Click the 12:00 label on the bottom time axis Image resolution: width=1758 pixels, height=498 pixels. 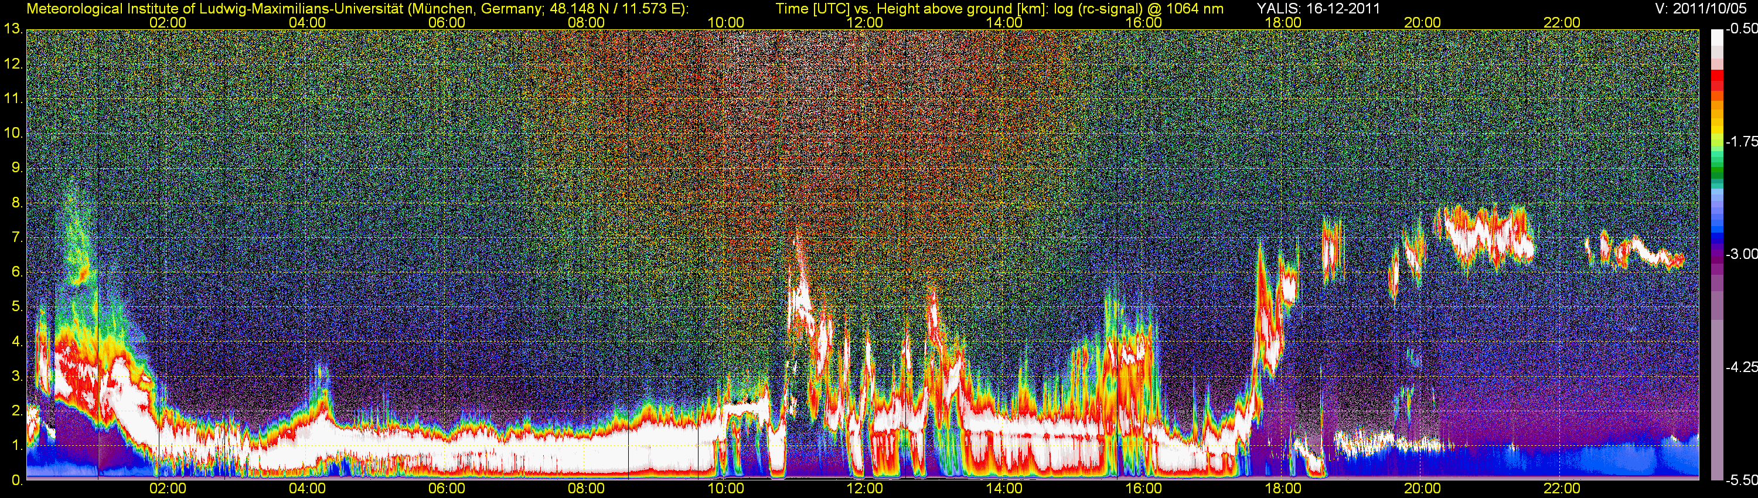865,489
